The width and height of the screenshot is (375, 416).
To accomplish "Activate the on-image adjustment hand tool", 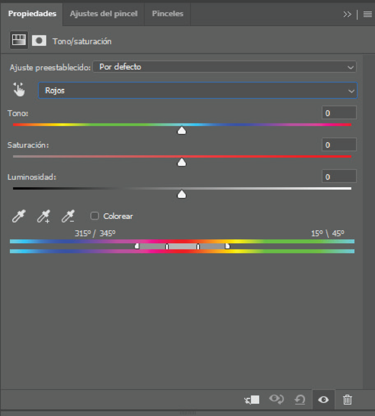I will click(19, 89).
